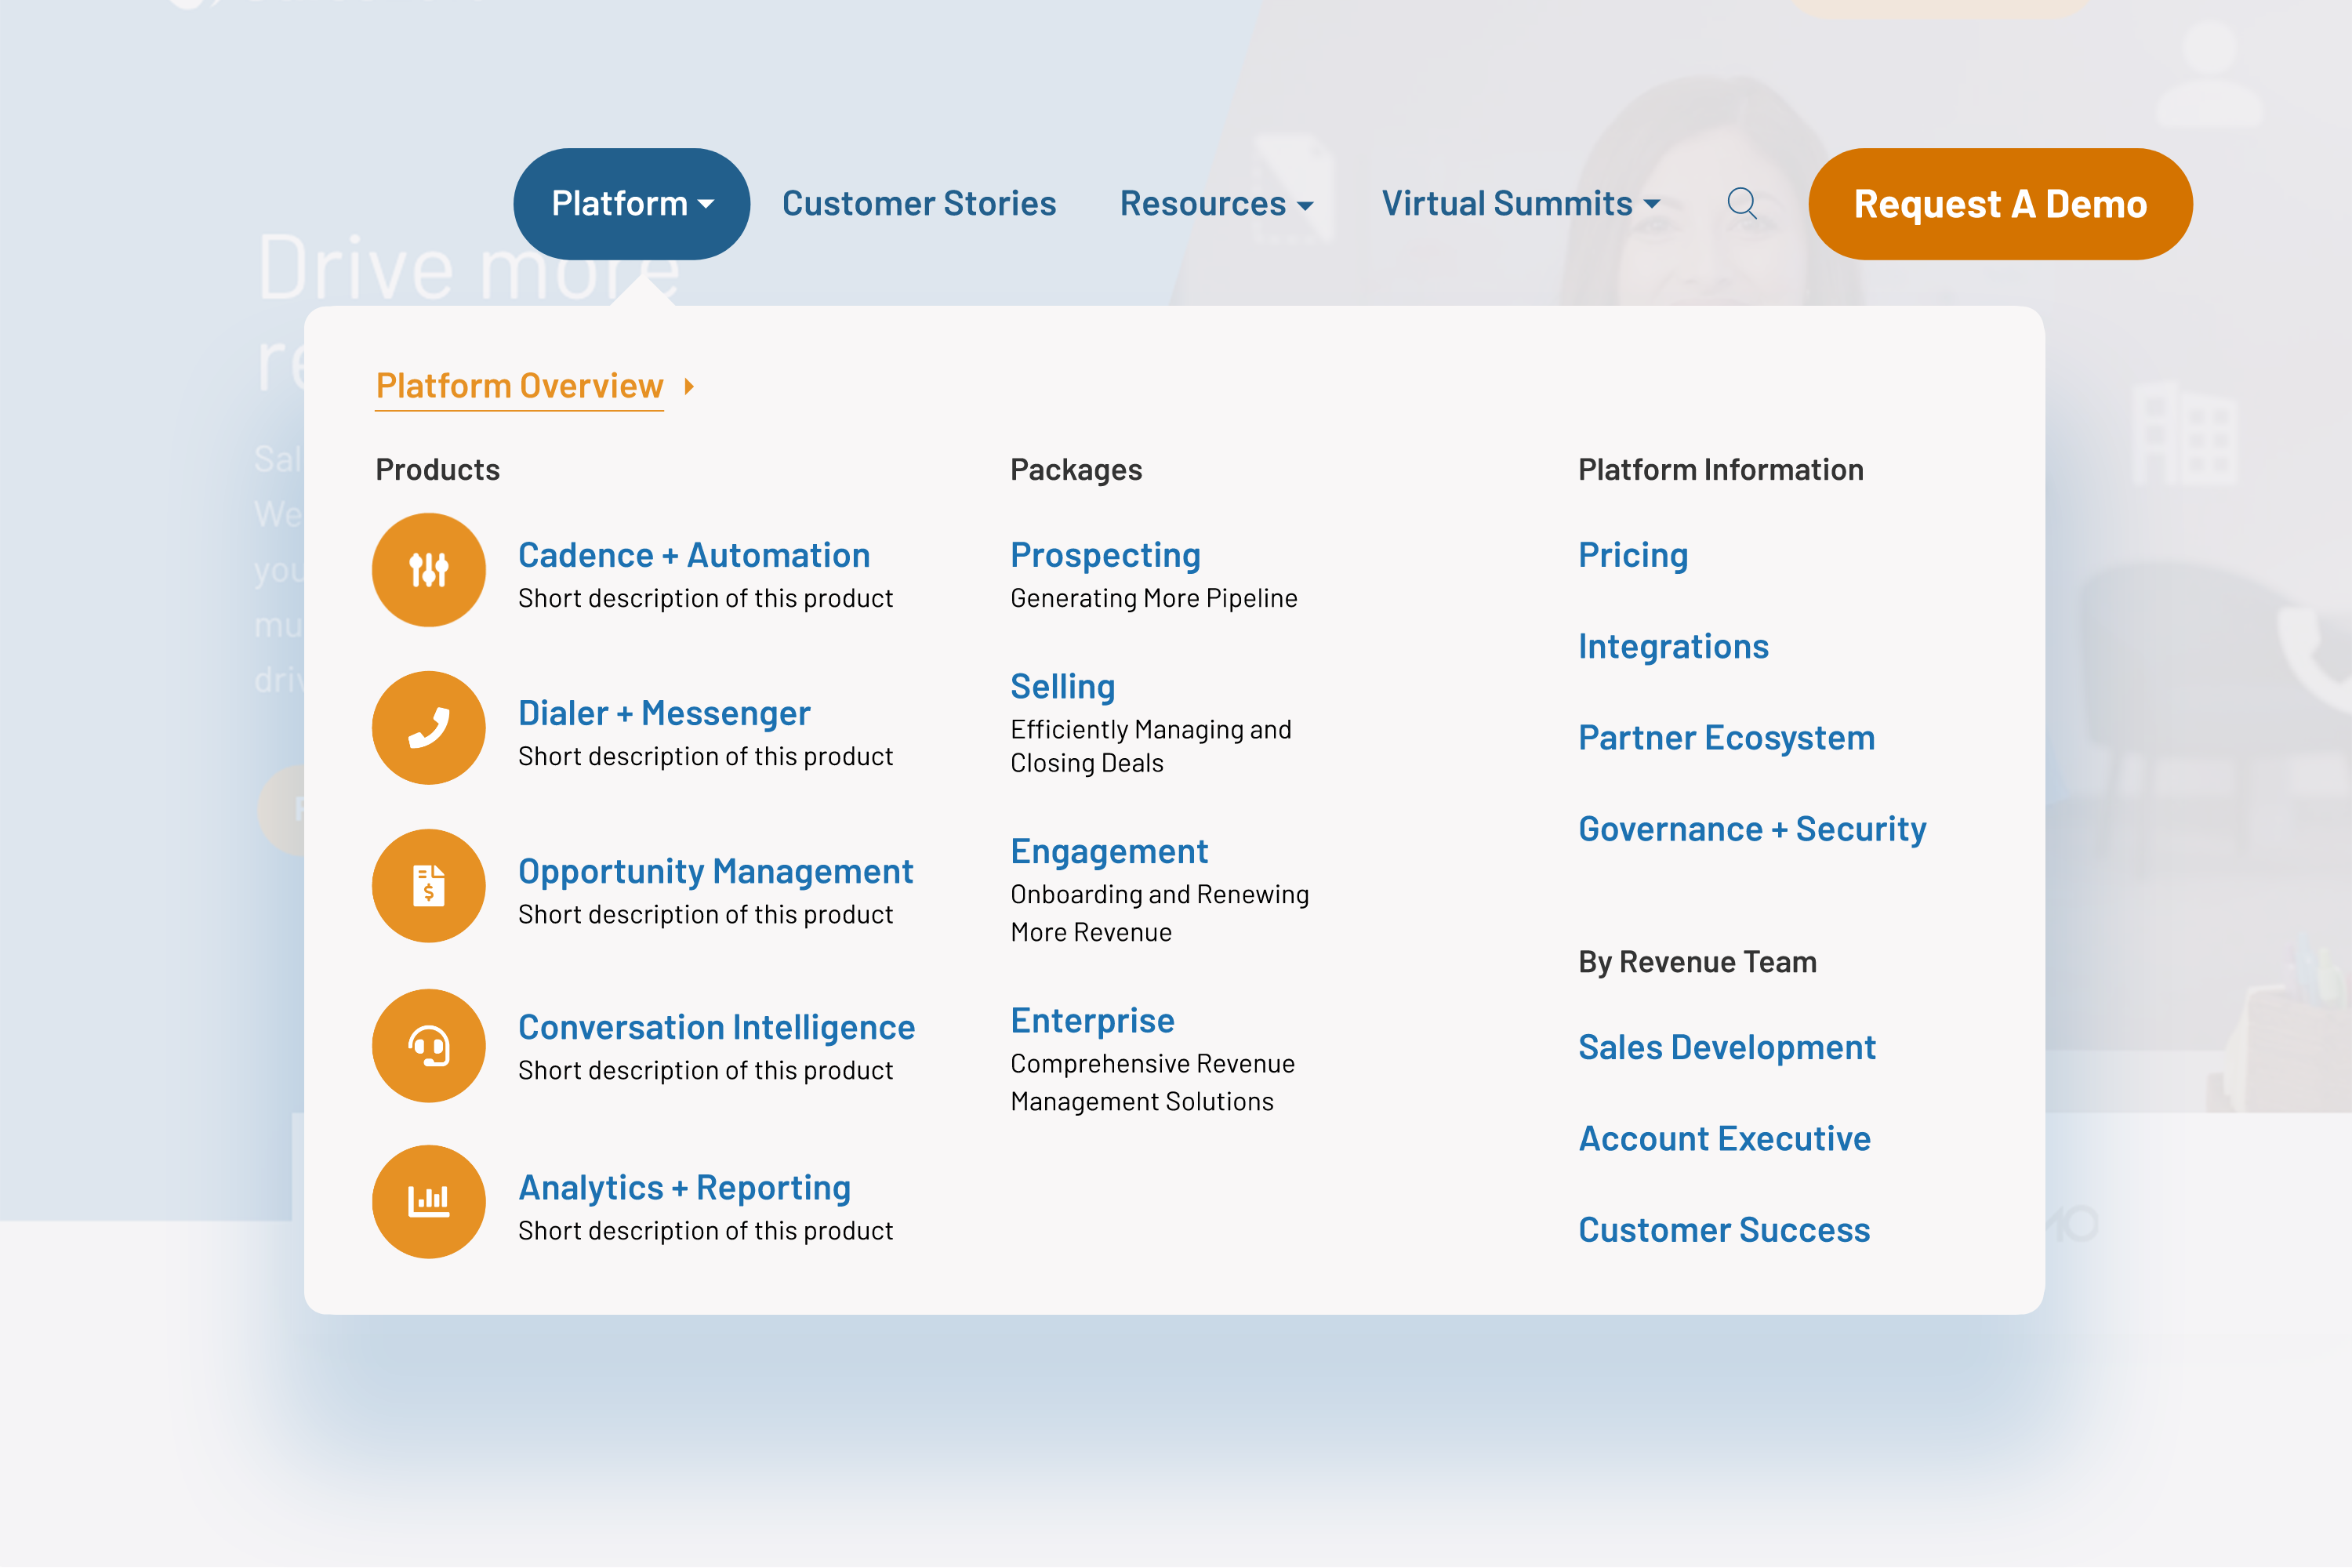2352x1568 pixels.
Task: Expand the Resources dropdown
Action: point(1216,204)
